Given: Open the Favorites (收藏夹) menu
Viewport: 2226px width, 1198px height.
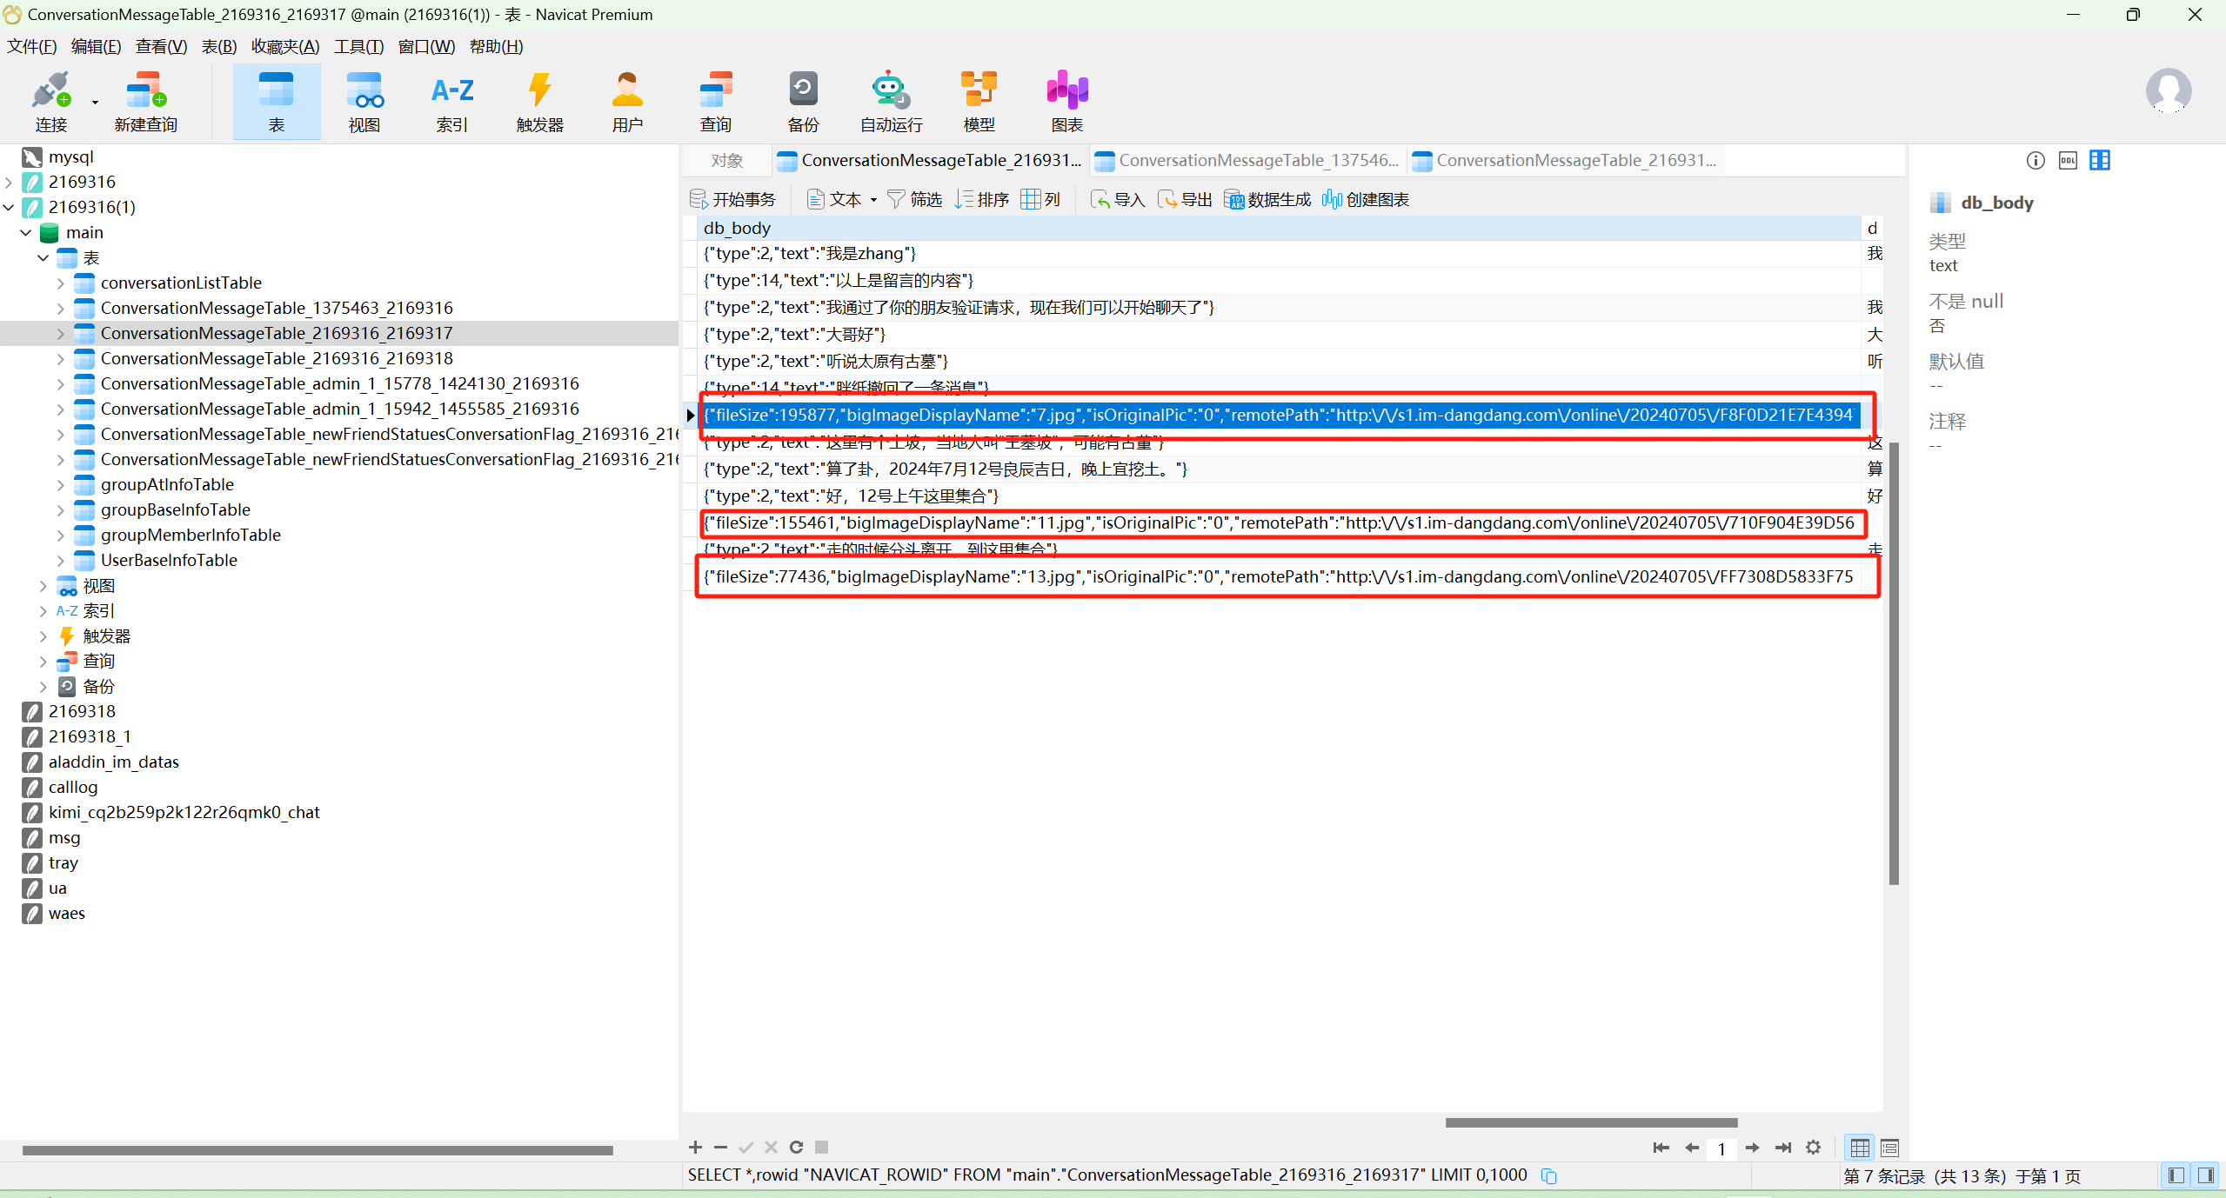Looking at the screenshot, I should pyautogui.click(x=284, y=47).
